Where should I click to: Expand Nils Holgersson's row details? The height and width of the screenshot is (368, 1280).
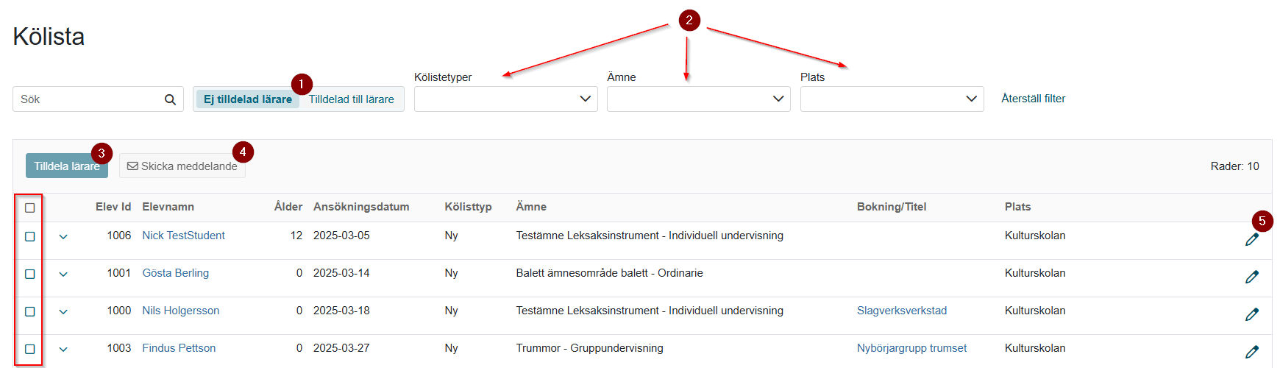(63, 312)
